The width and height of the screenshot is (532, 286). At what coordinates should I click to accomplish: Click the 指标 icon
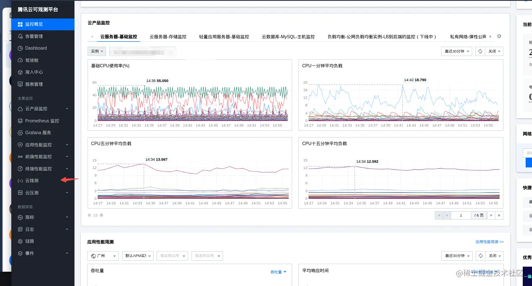point(20,217)
